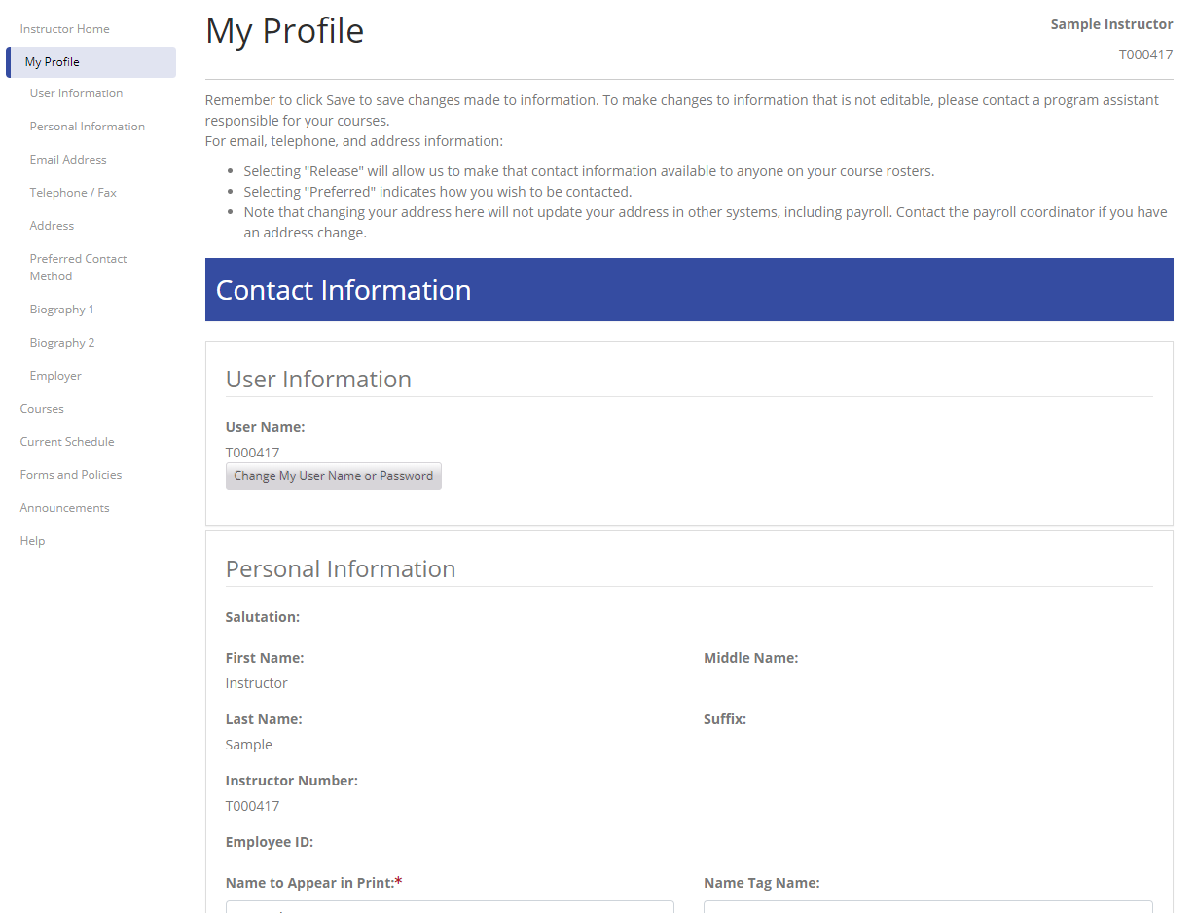Open the Help sidebar item
The width and height of the screenshot is (1196, 913).
point(32,541)
